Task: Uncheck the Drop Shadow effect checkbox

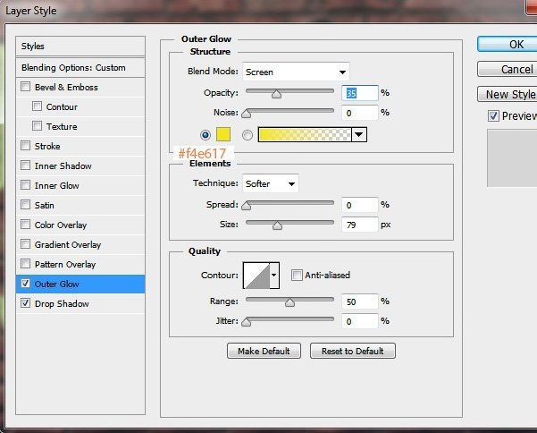Action: click(25, 304)
